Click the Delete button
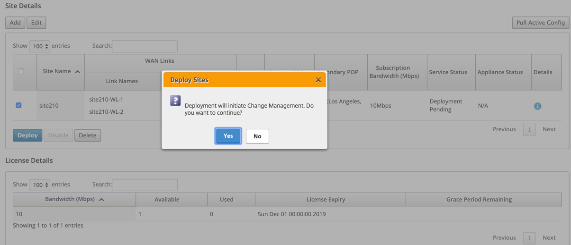Screen dimensions: 571x245 coord(88,135)
